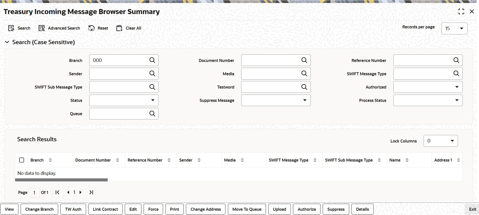
Task: Open lookup for SWIFT Sub Message Type field
Action: (152, 87)
